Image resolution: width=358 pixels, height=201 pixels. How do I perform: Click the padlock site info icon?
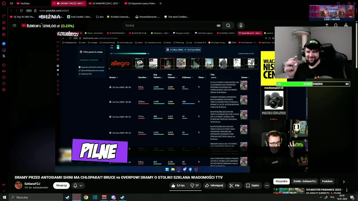pos(35,11)
